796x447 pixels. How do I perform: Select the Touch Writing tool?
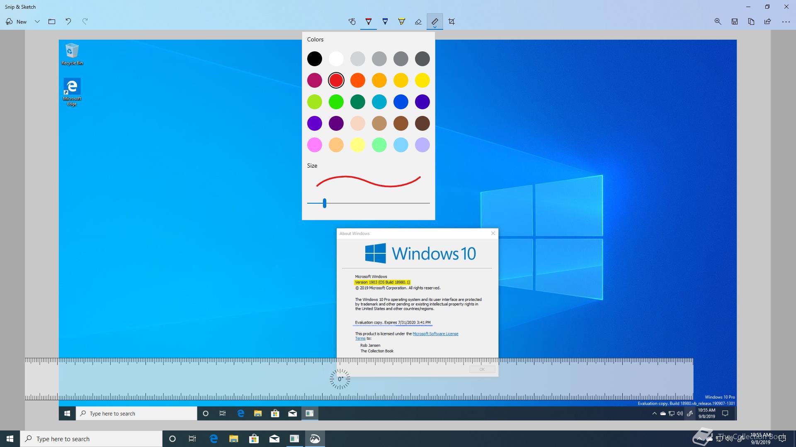(x=352, y=22)
